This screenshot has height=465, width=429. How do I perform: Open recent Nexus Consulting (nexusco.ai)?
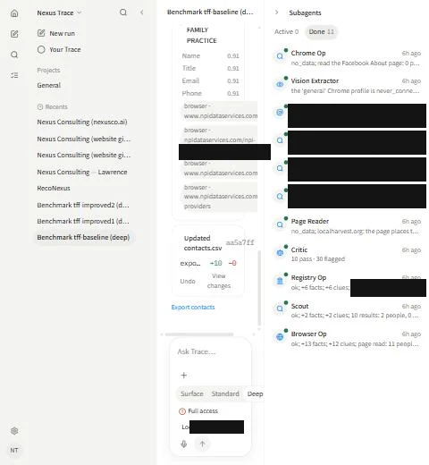(82, 122)
